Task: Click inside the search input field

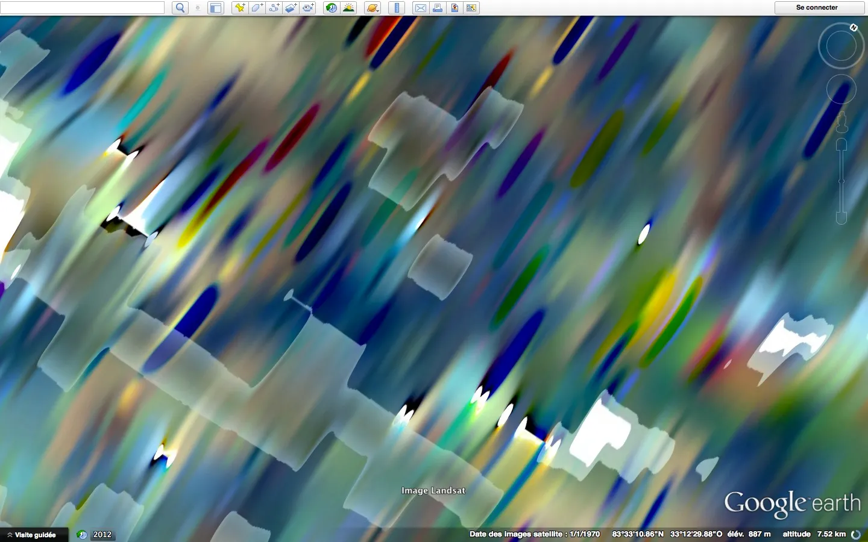Action: pos(83,8)
